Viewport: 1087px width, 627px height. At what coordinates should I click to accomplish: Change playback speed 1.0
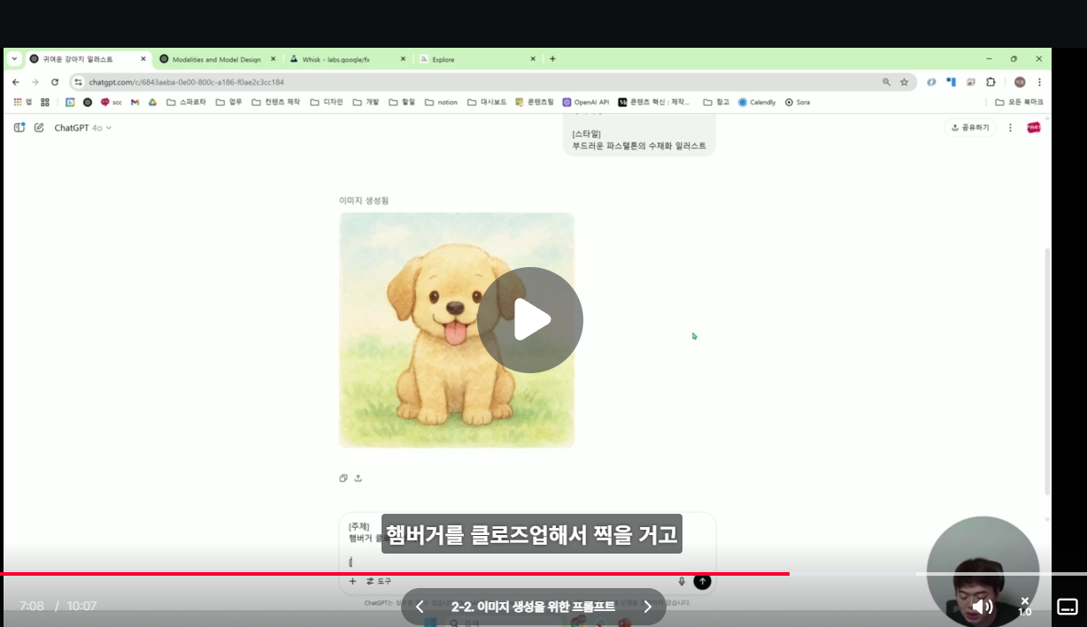[x=1025, y=607]
